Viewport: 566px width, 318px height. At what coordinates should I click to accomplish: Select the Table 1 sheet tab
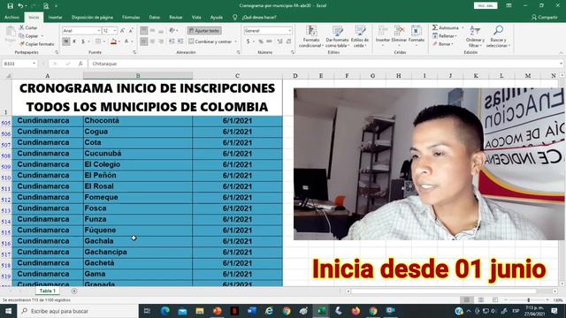[48, 291]
